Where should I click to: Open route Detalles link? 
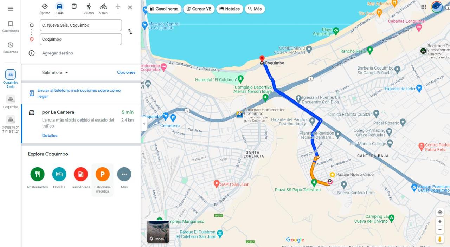tap(50, 136)
